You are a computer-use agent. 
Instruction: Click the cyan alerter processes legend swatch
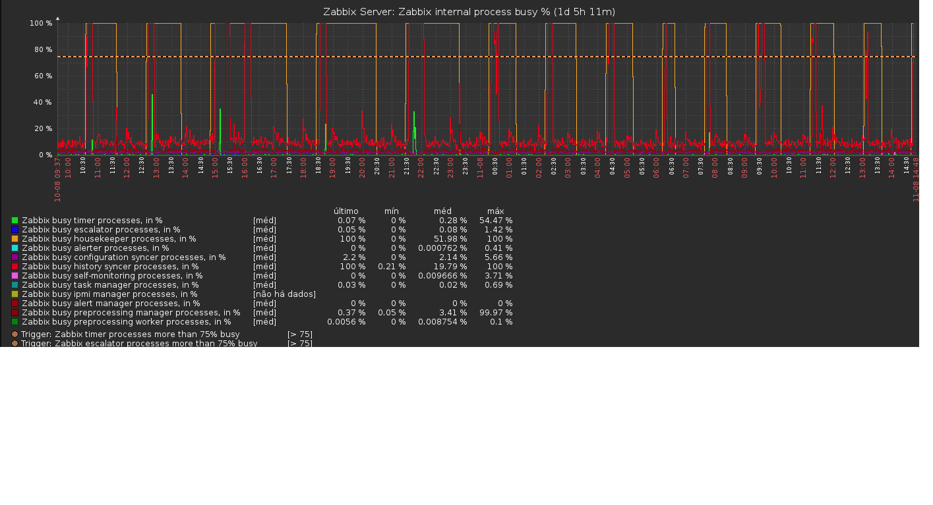coord(15,248)
